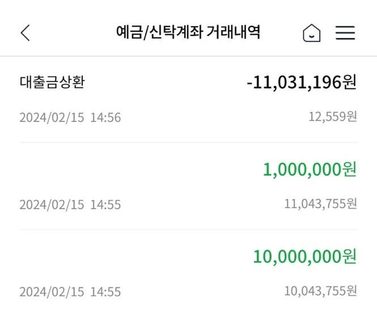Tap the 거래내역 word in header
Screen dimensions: 377x313
click(233, 32)
